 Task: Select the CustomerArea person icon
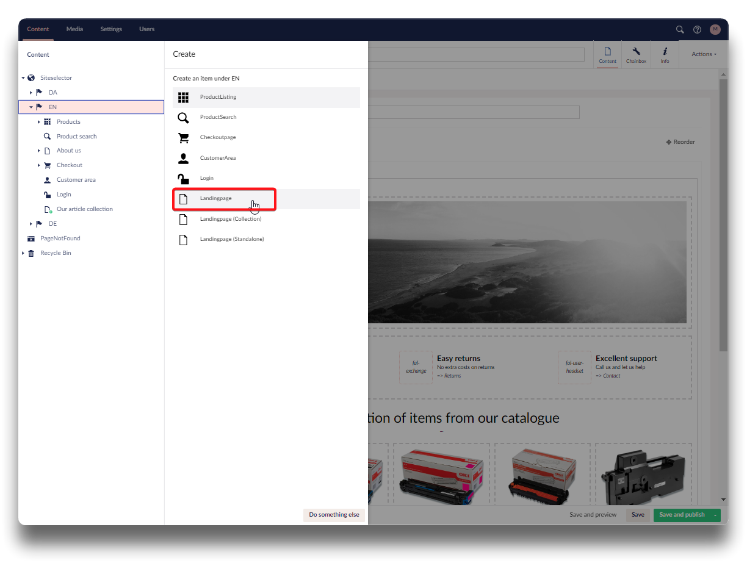[183, 159]
